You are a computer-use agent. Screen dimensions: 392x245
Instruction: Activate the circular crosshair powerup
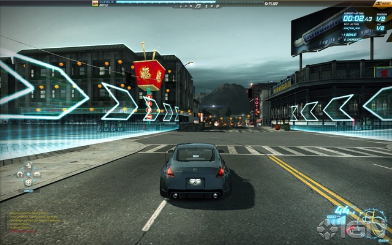(x=28, y=183)
